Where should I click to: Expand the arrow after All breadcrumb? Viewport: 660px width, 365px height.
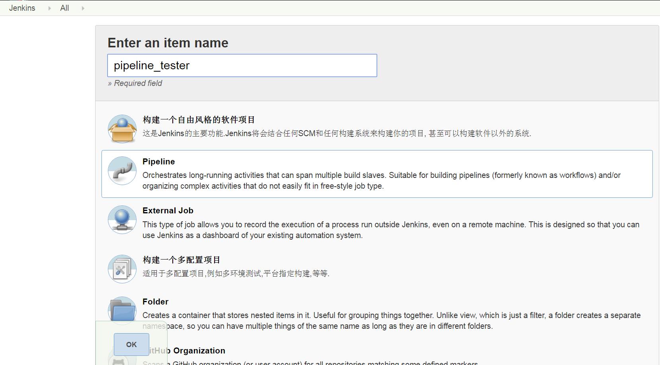click(83, 8)
